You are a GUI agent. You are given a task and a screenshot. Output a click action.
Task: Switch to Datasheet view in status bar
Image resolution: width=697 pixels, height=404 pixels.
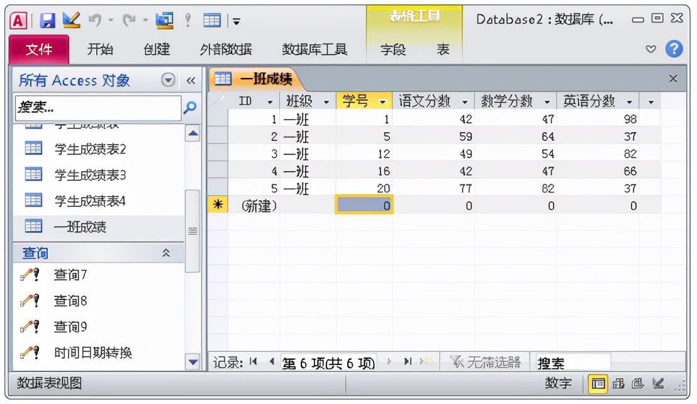(x=598, y=384)
